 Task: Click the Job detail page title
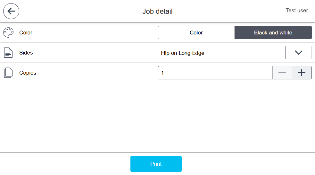click(x=157, y=11)
